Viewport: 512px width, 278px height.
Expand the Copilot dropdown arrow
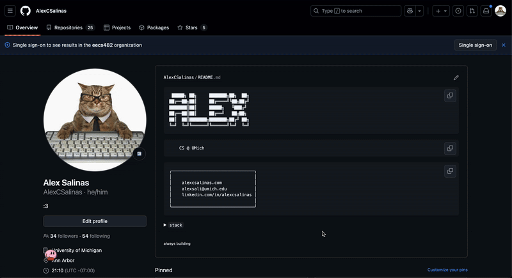pyautogui.click(x=420, y=11)
